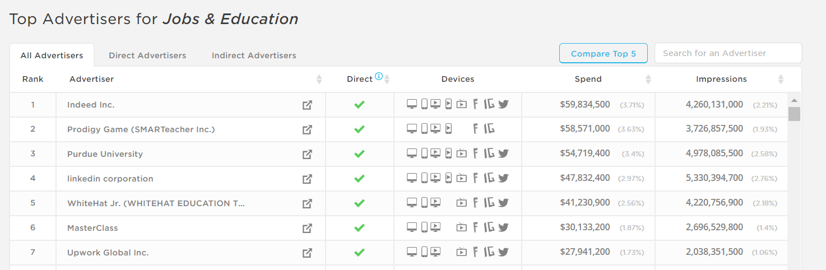826x270 pixels.
Task: Open the Prodigy Game advertiser name link
Action: click(141, 129)
